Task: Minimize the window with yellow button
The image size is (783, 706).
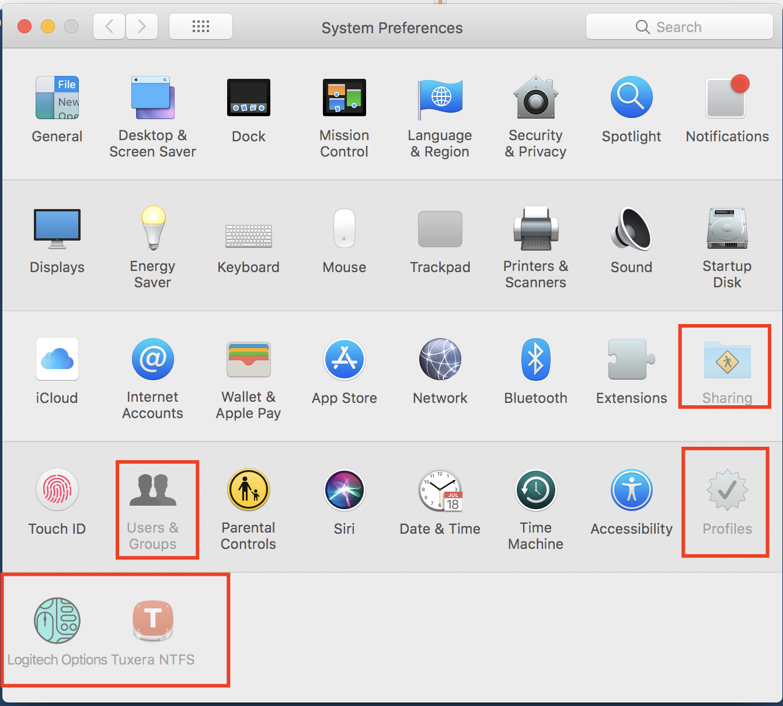Action: tap(48, 26)
